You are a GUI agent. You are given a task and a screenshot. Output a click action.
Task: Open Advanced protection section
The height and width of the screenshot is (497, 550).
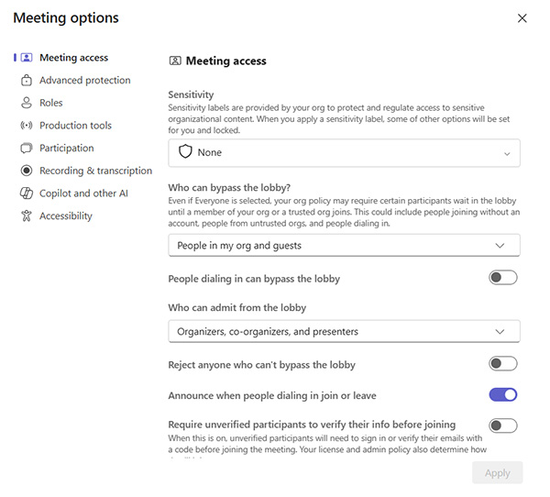85,81
